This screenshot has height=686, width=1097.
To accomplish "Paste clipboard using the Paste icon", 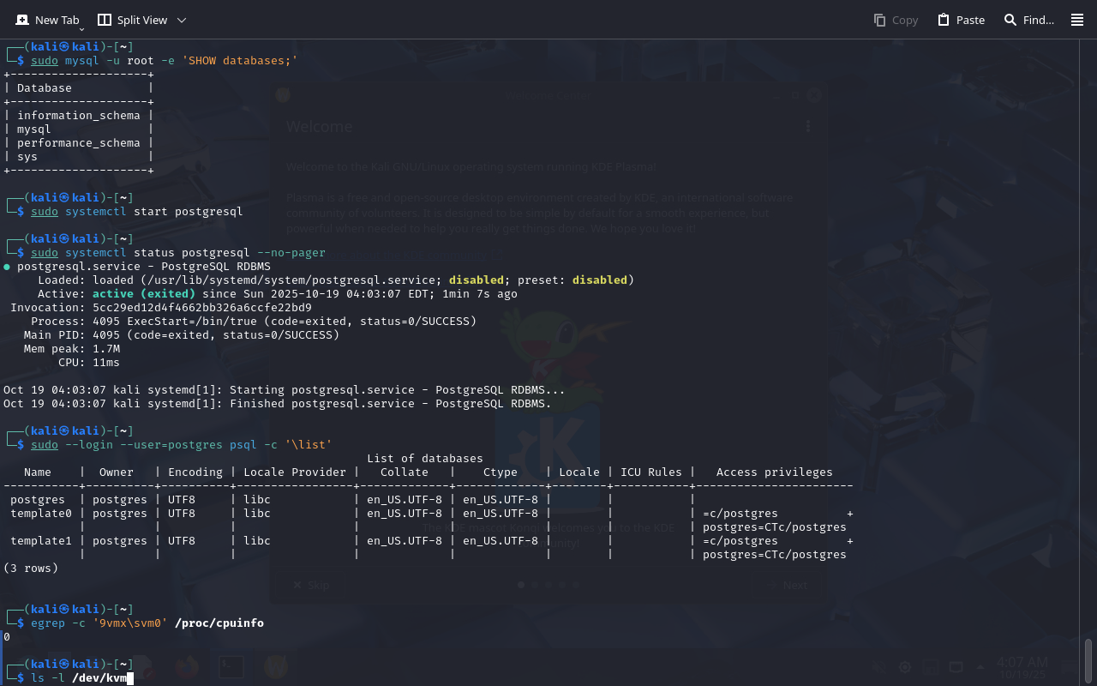I will (x=944, y=20).
